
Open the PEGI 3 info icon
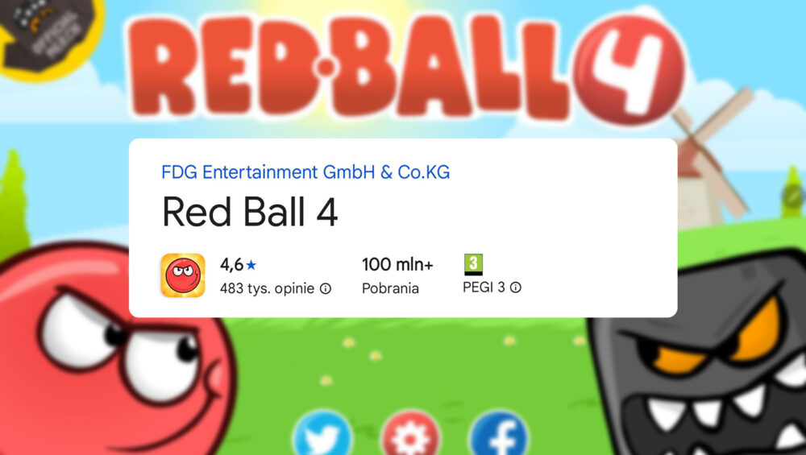[516, 287]
